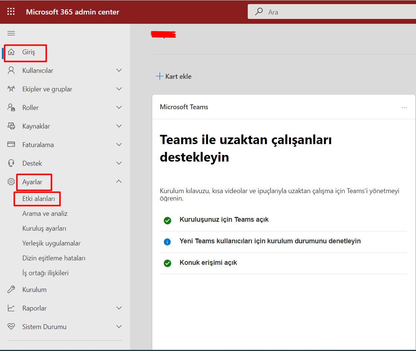Open Etki alanları under Ayarlar
Screen dimensions: 416x351
[x=39, y=199]
